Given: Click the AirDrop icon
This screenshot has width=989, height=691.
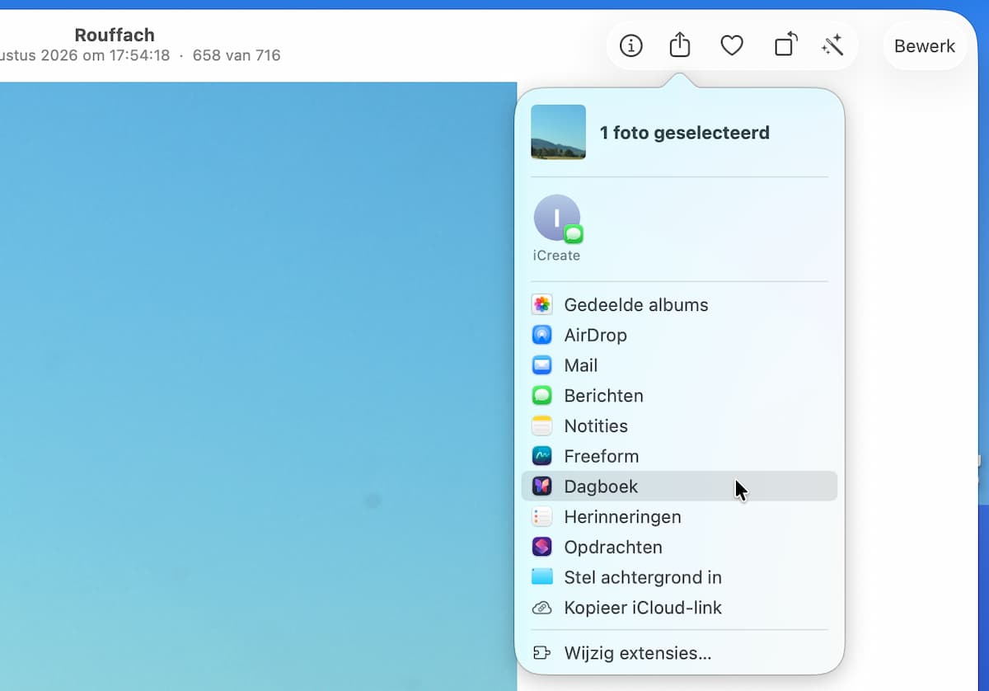Looking at the screenshot, I should tap(541, 336).
